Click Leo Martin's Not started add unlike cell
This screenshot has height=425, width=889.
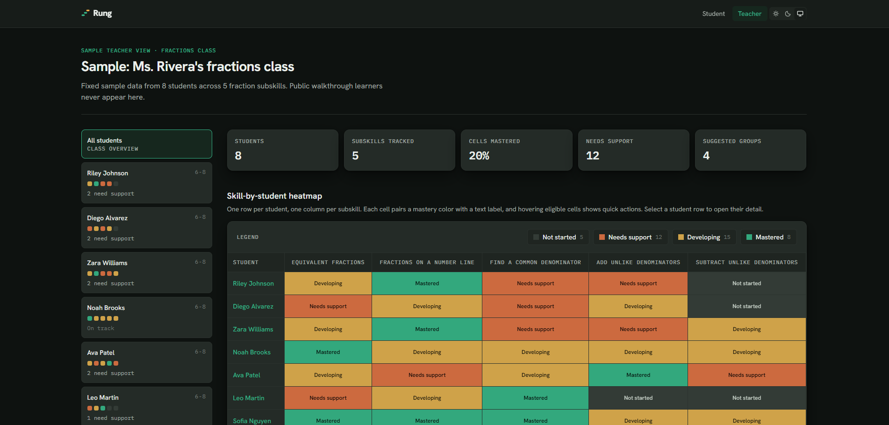[638, 398]
